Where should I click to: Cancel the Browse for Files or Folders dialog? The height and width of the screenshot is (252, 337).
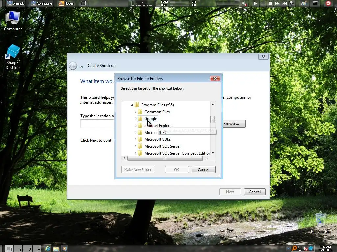[203, 170]
